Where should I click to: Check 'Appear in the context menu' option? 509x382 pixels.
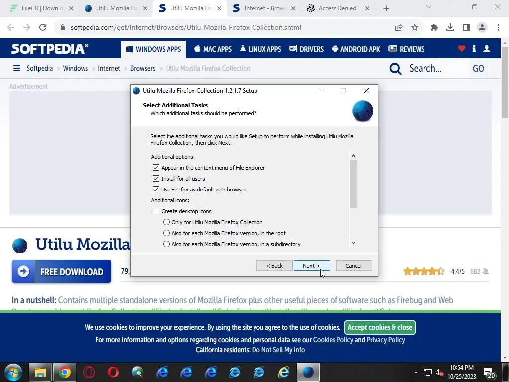click(x=156, y=168)
